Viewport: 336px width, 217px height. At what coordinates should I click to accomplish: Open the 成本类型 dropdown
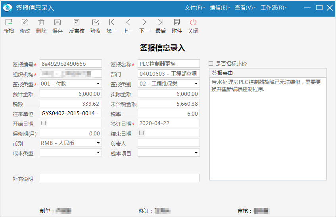coord(98,152)
